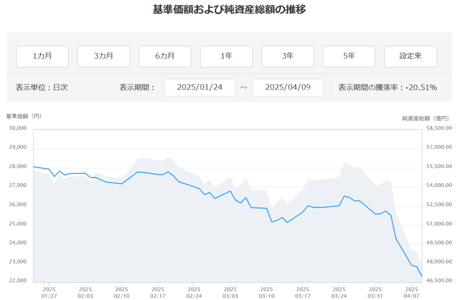
Task: Click the 基準価額（円） left axis label
Action: pos(24,116)
